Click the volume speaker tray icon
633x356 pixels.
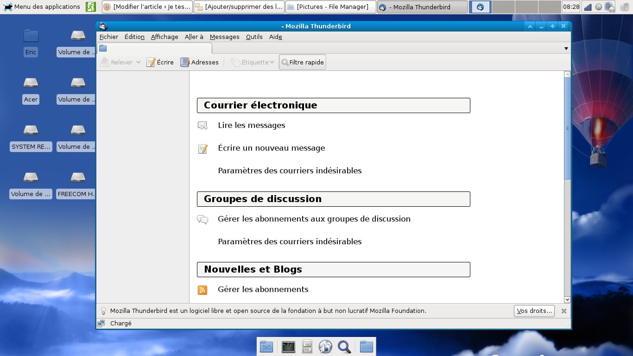(624, 6)
